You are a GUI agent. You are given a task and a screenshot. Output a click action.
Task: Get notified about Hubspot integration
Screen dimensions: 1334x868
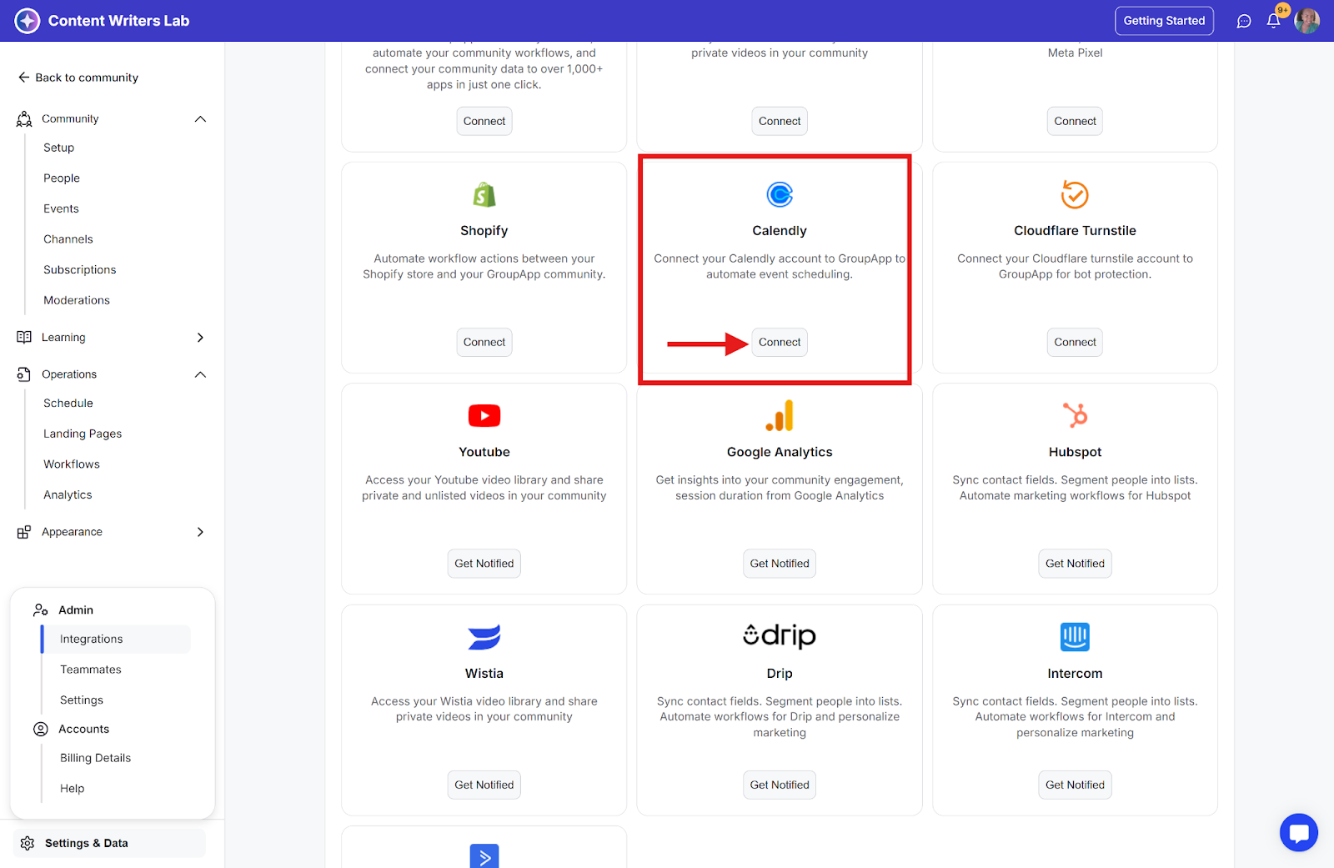click(1075, 564)
